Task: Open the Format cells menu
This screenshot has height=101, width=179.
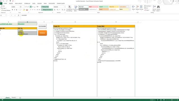Action: tap(141, 8)
